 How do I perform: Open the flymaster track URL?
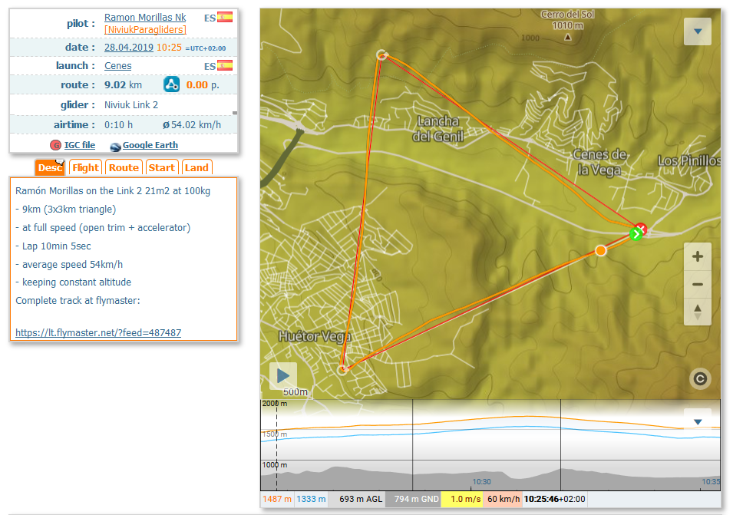click(x=98, y=332)
